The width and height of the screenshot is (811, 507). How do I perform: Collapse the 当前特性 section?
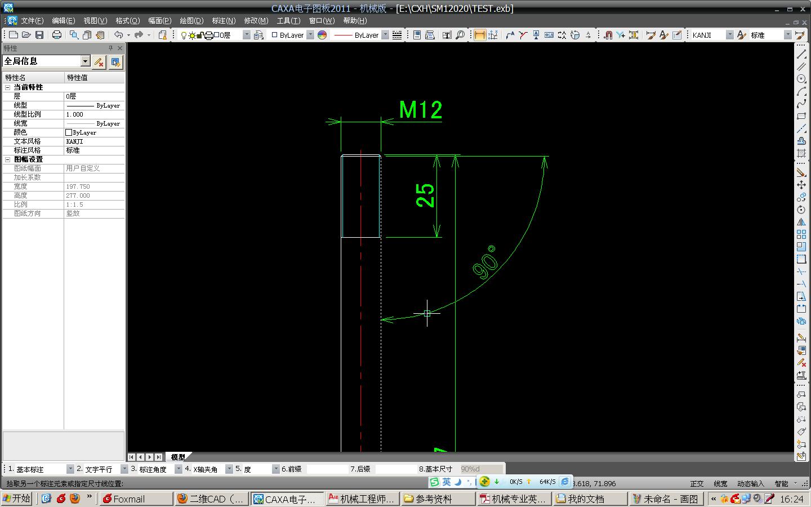(x=8, y=87)
